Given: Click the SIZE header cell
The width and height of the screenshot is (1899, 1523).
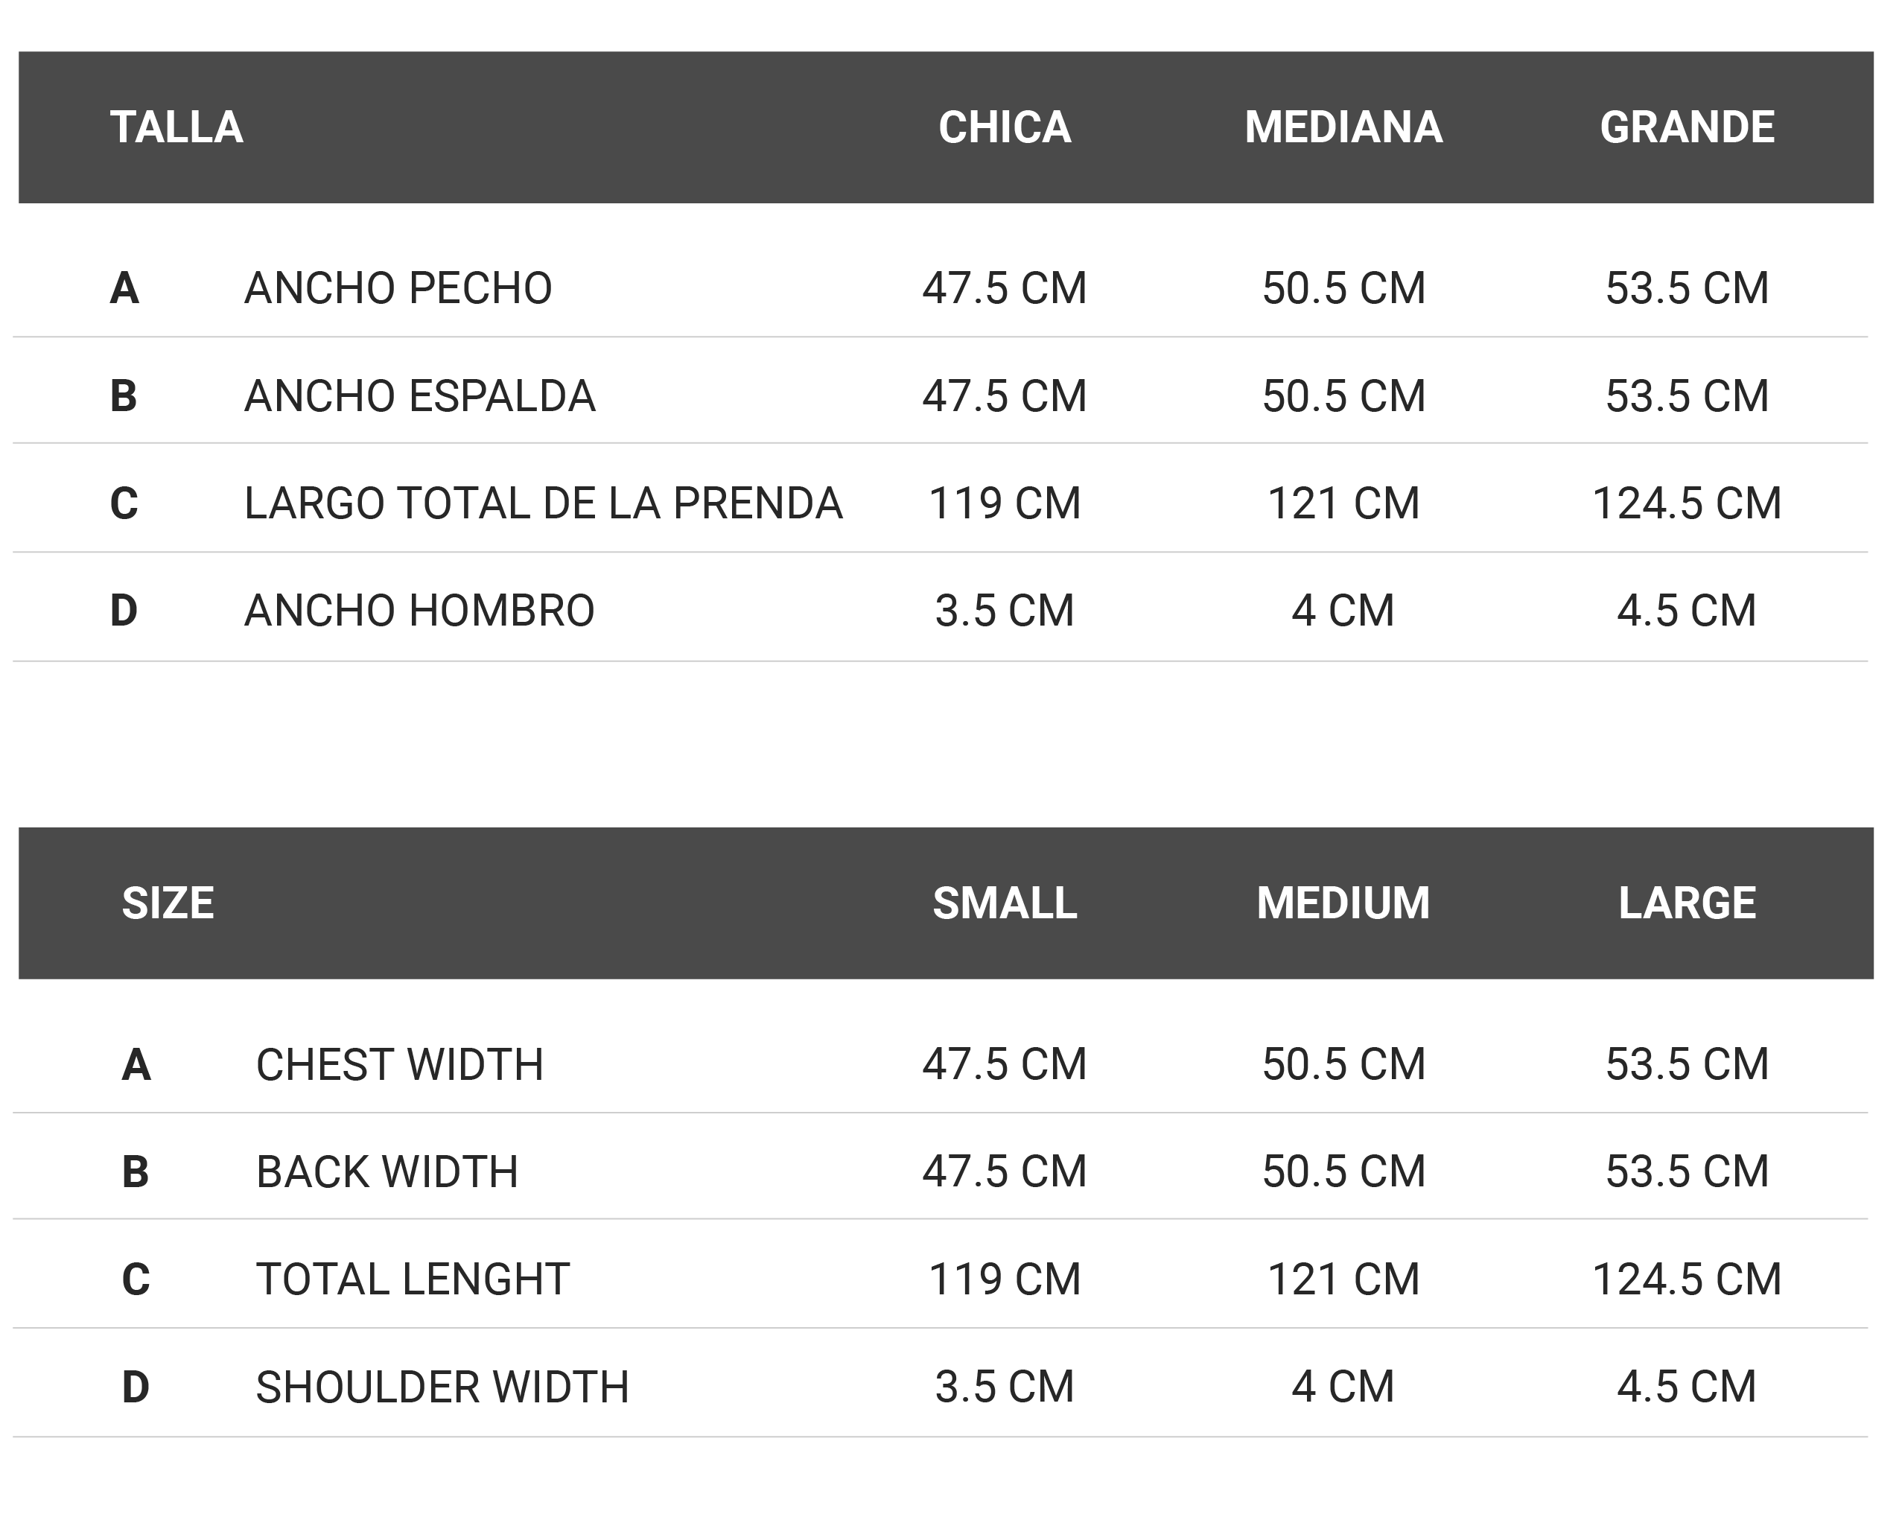Looking at the screenshot, I should (x=168, y=904).
